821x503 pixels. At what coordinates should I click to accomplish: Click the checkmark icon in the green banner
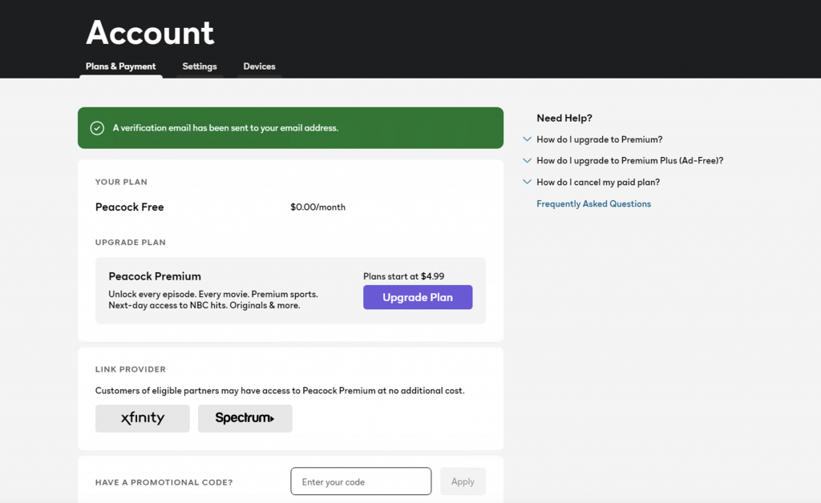pos(97,128)
